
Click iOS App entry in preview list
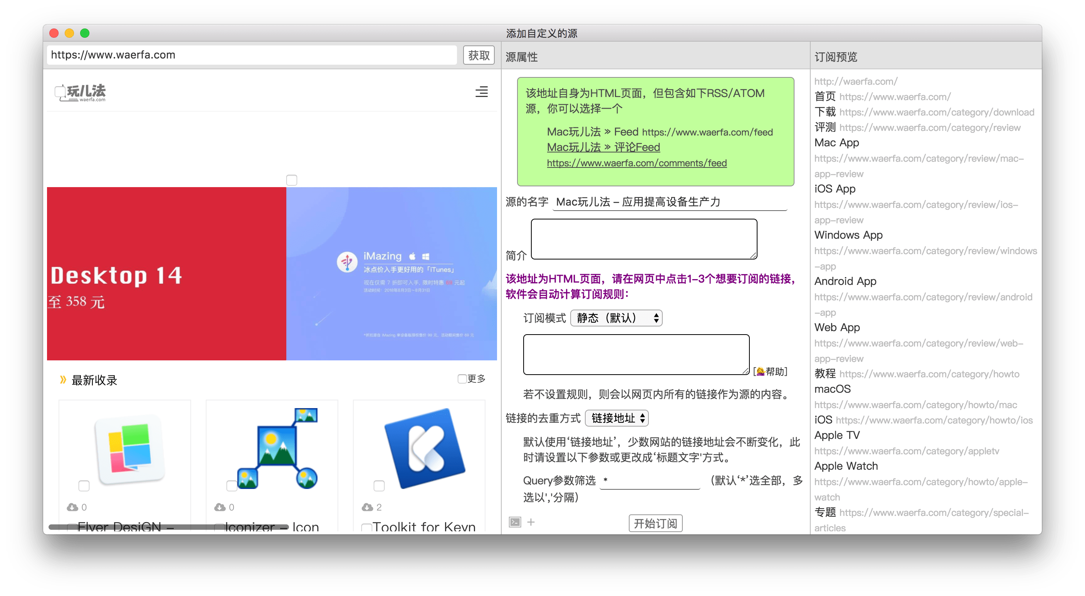[x=835, y=189]
